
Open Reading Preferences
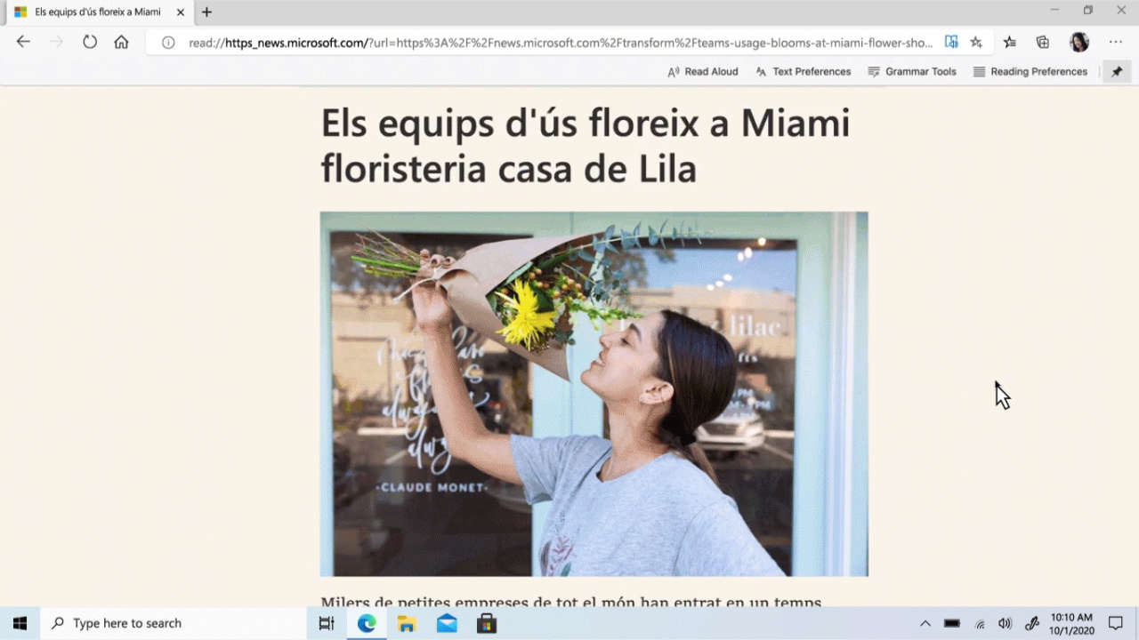click(1030, 72)
